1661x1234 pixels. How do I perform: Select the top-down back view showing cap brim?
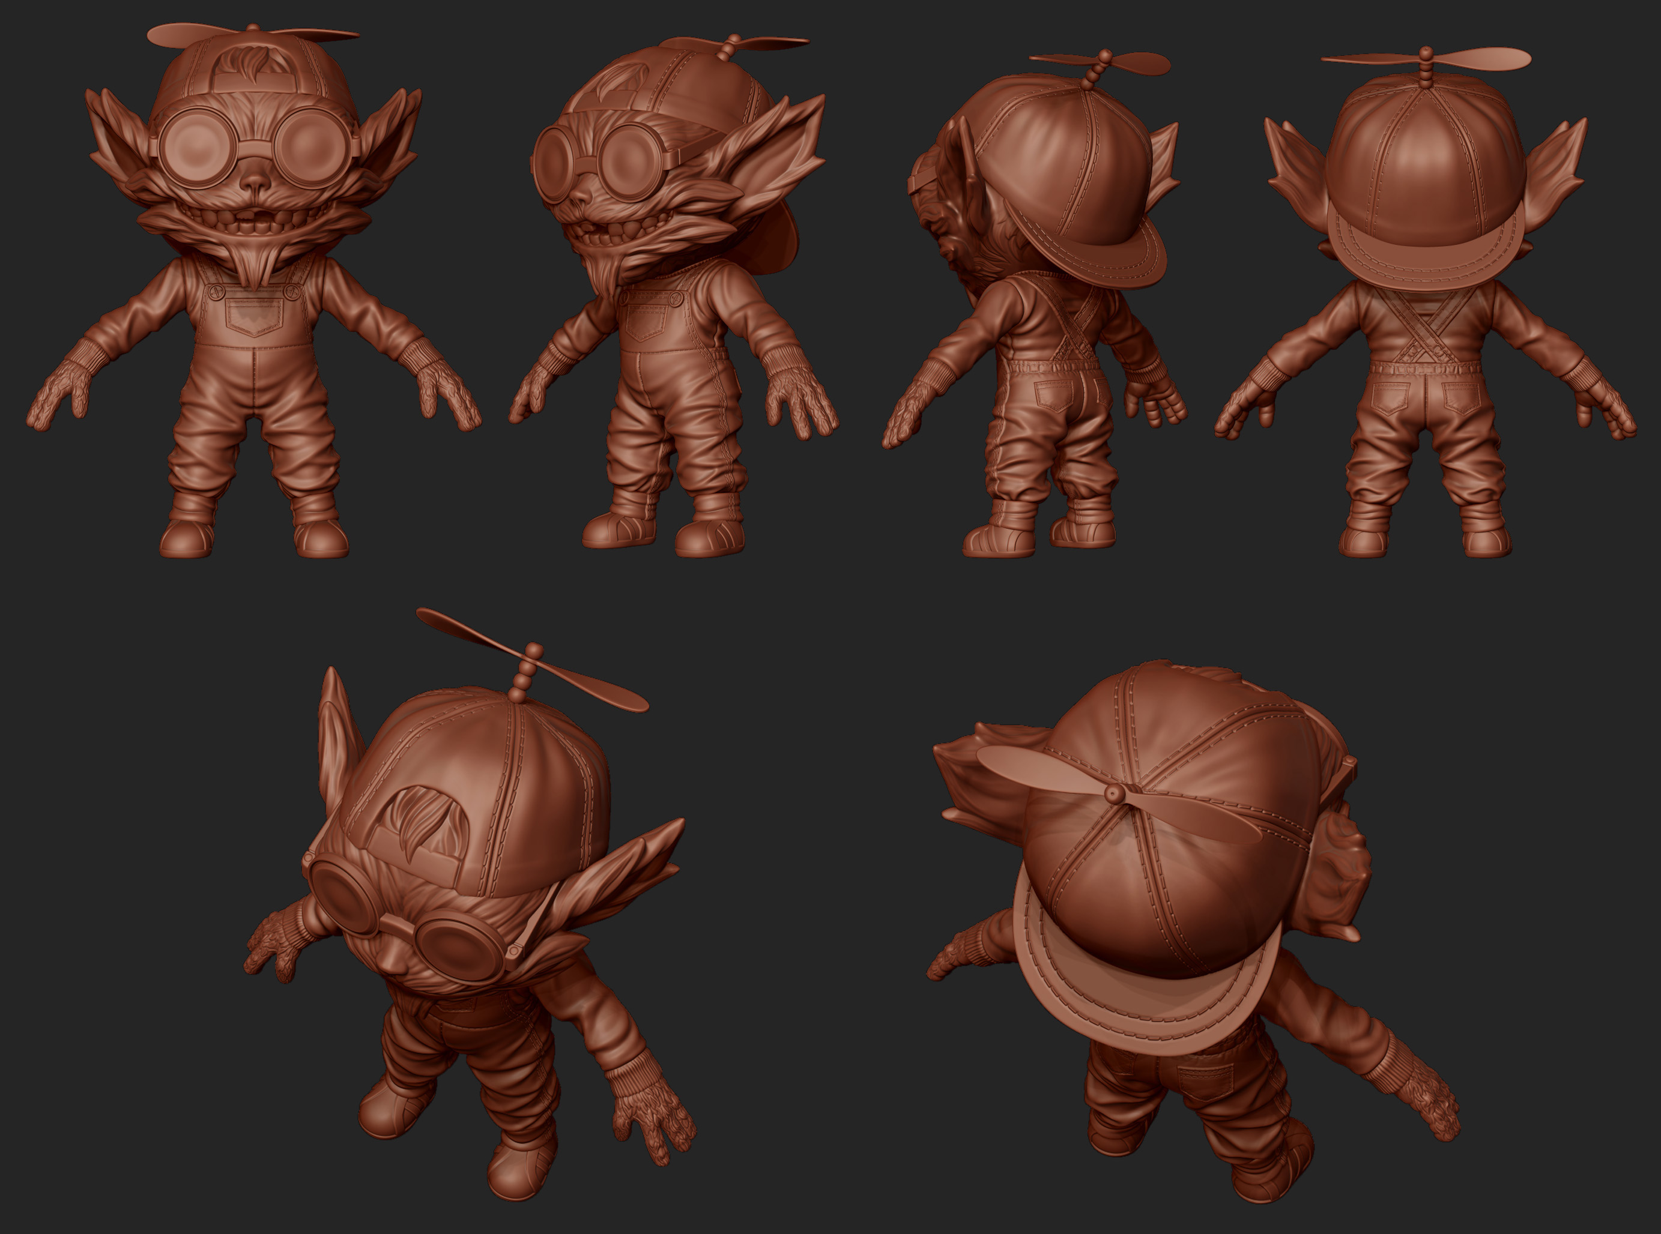point(1194,932)
